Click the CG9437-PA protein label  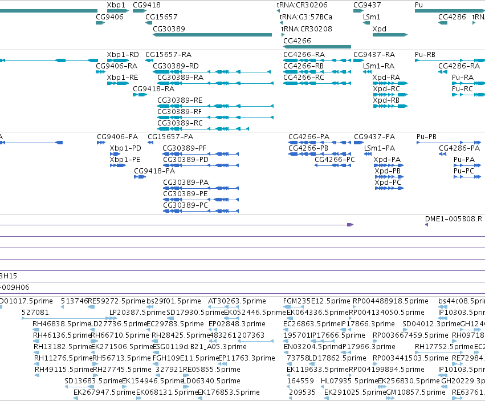[374, 136]
